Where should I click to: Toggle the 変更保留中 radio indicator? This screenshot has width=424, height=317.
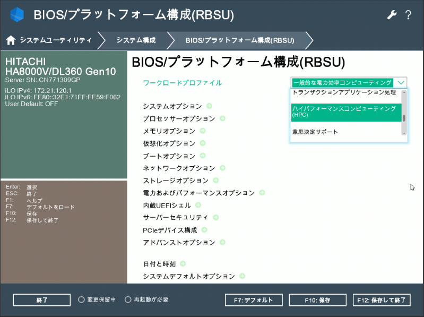[81, 299]
